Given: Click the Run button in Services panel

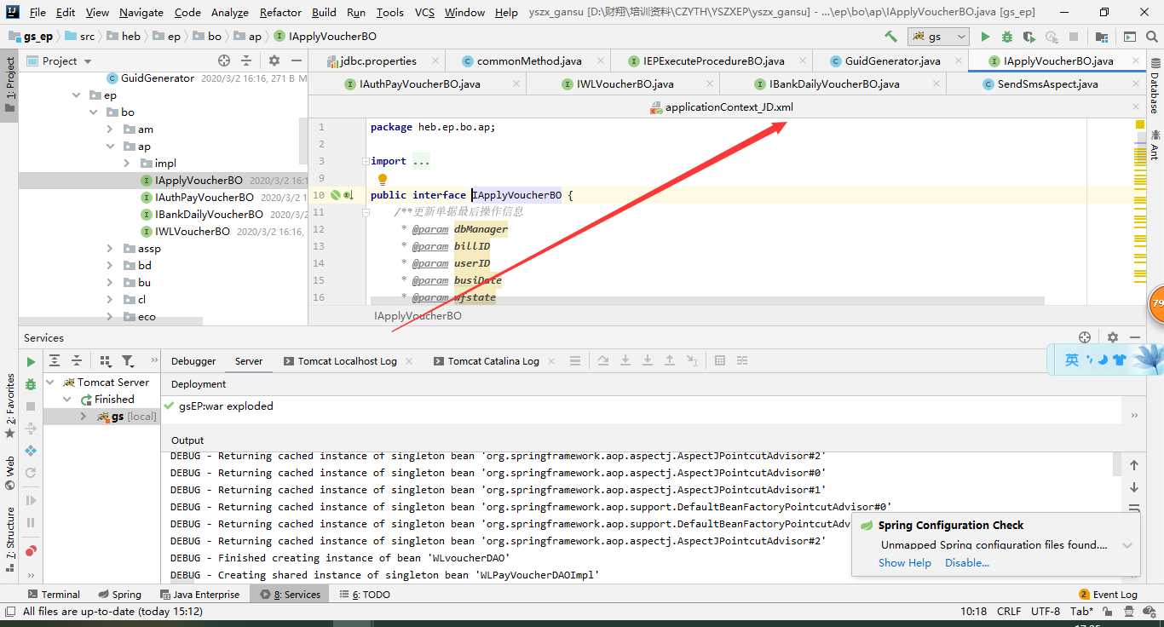Looking at the screenshot, I should click(x=31, y=362).
